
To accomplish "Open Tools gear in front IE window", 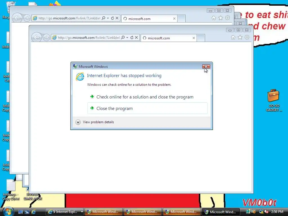I will [247, 37].
